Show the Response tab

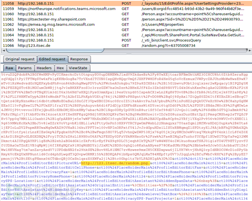click(79, 59)
